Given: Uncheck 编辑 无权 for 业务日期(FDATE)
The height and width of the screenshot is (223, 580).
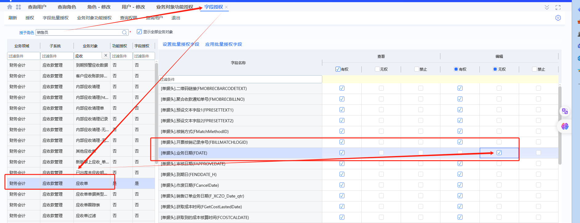Looking at the screenshot, I should 499,153.
